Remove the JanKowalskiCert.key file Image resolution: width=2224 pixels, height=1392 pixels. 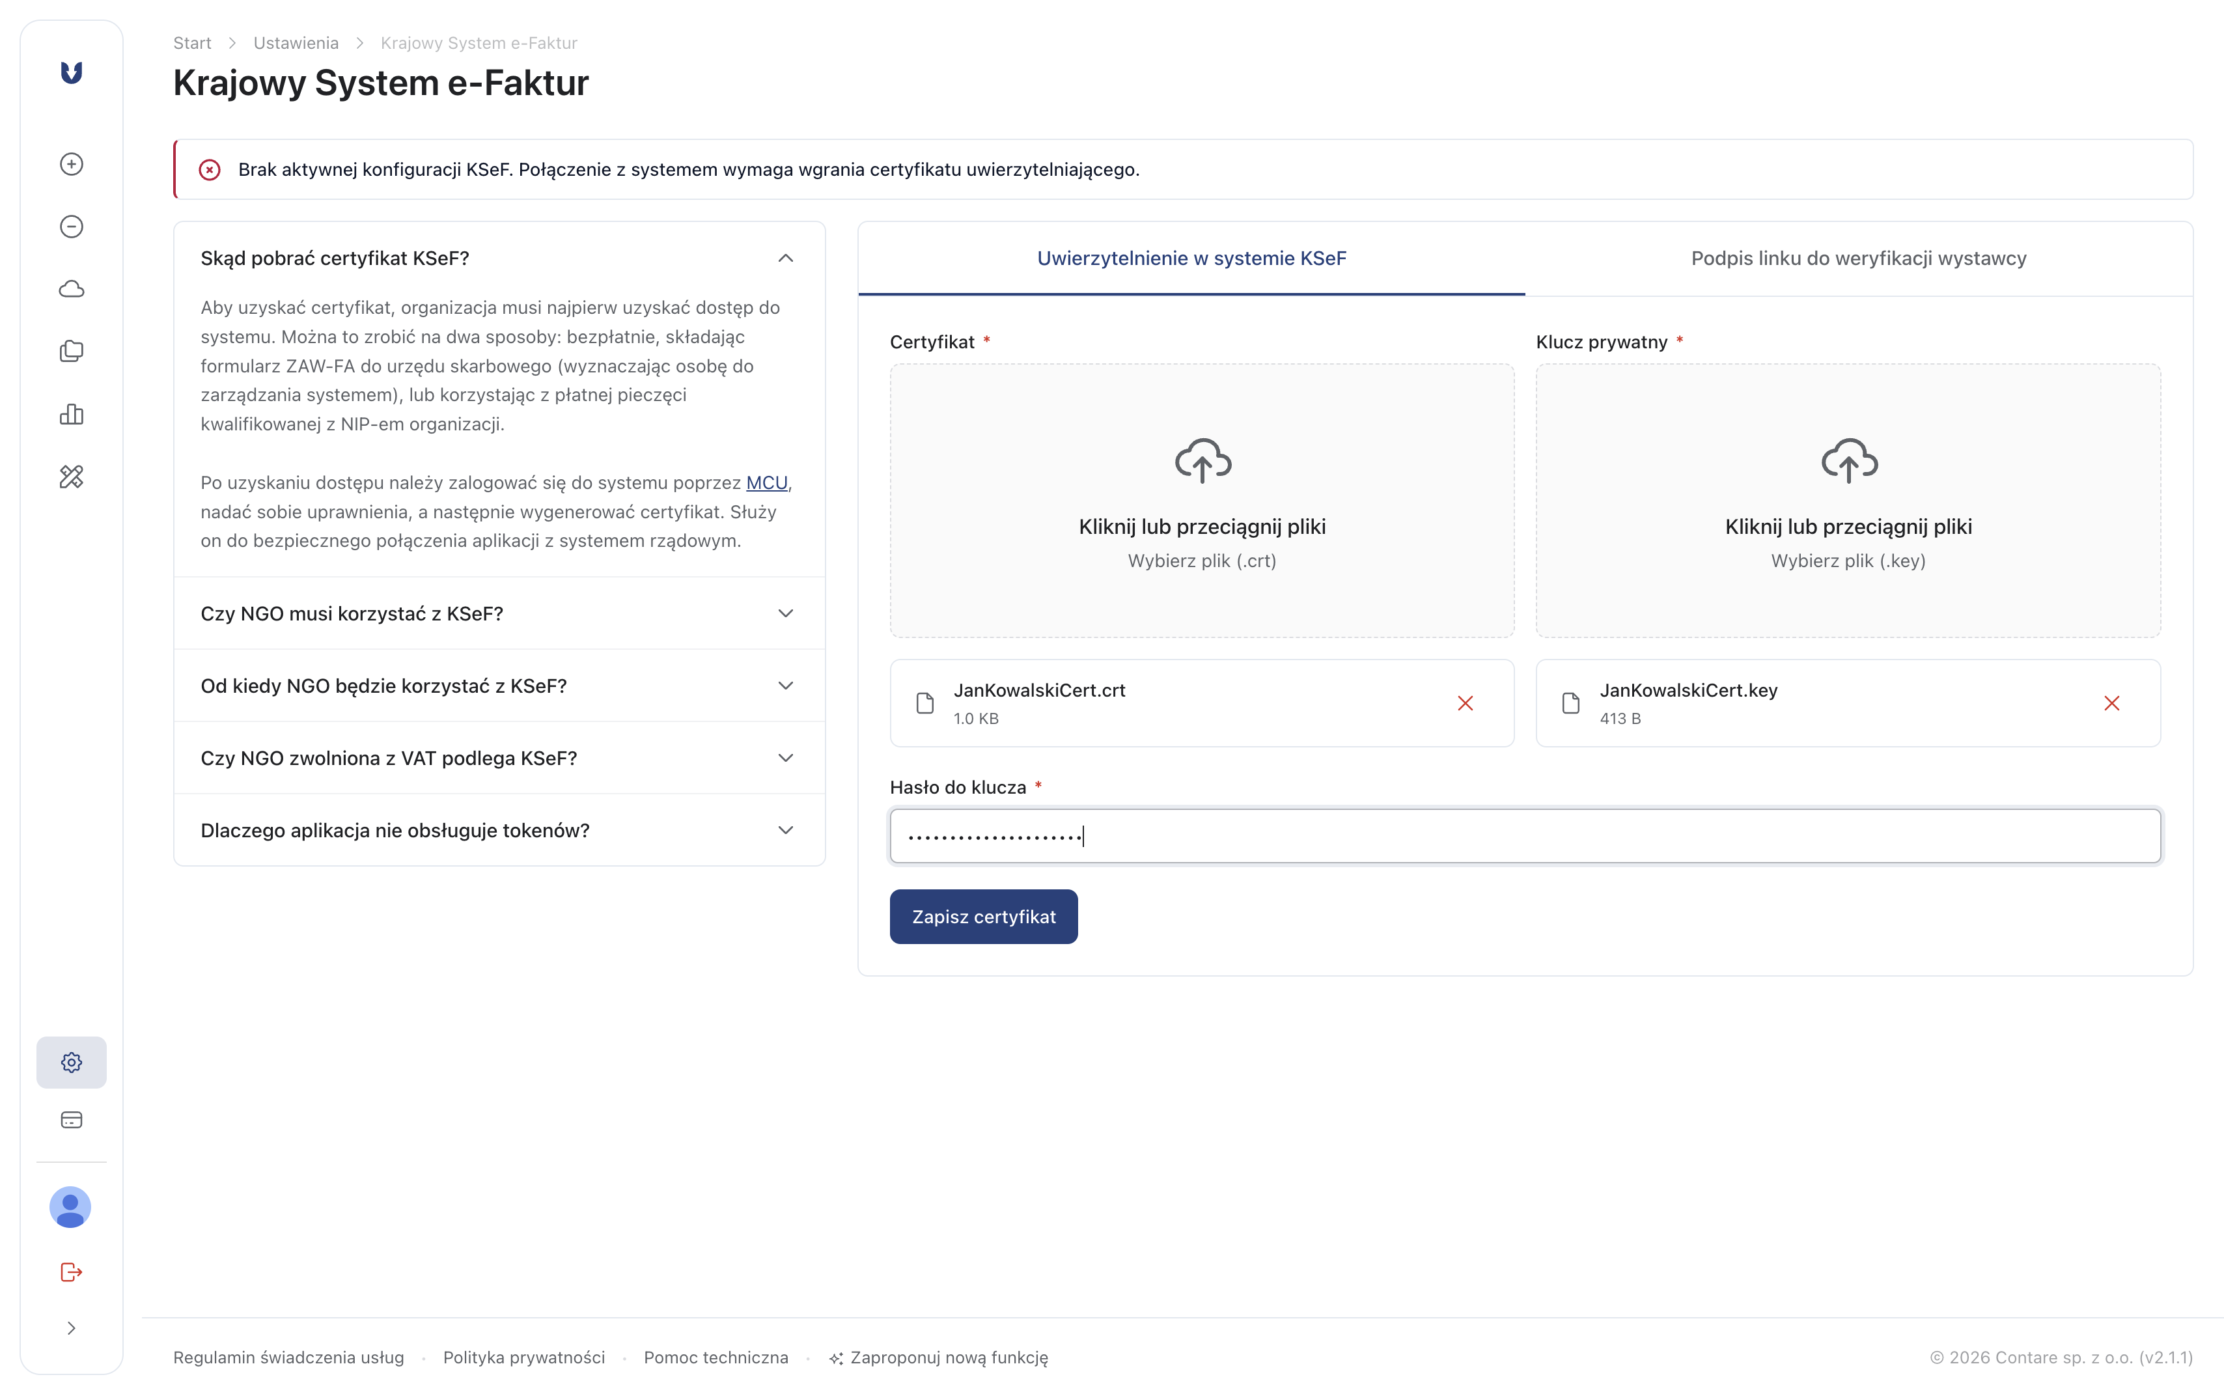tap(2112, 703)
